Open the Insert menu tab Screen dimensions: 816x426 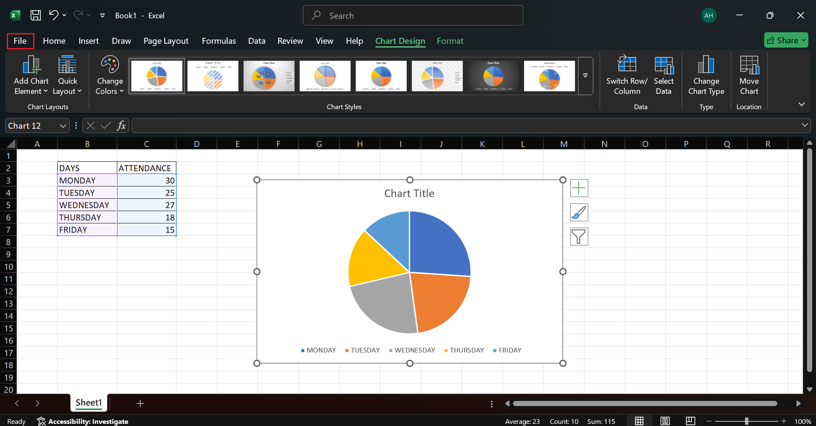(x=88, y=41)
